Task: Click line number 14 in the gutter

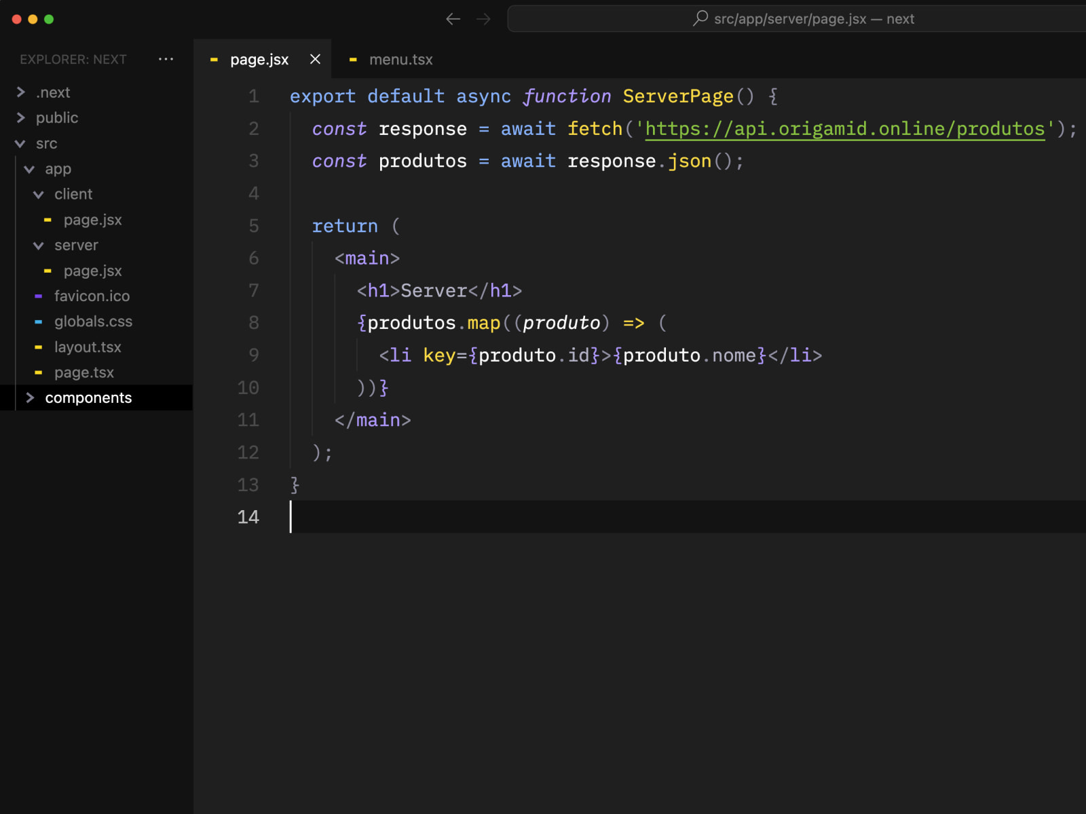Action: [x=248, y=517]
